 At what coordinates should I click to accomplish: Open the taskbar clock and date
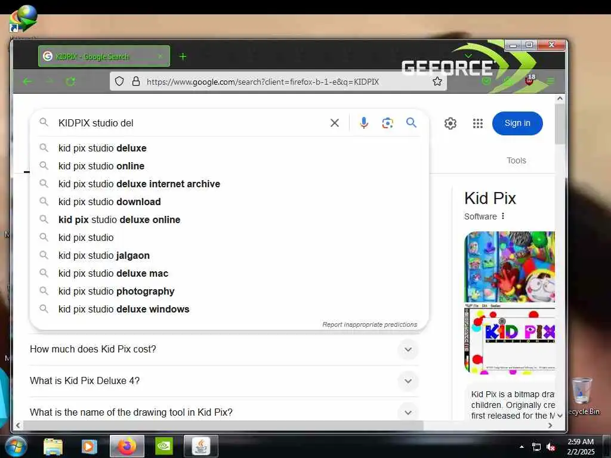tap(581, 447)
